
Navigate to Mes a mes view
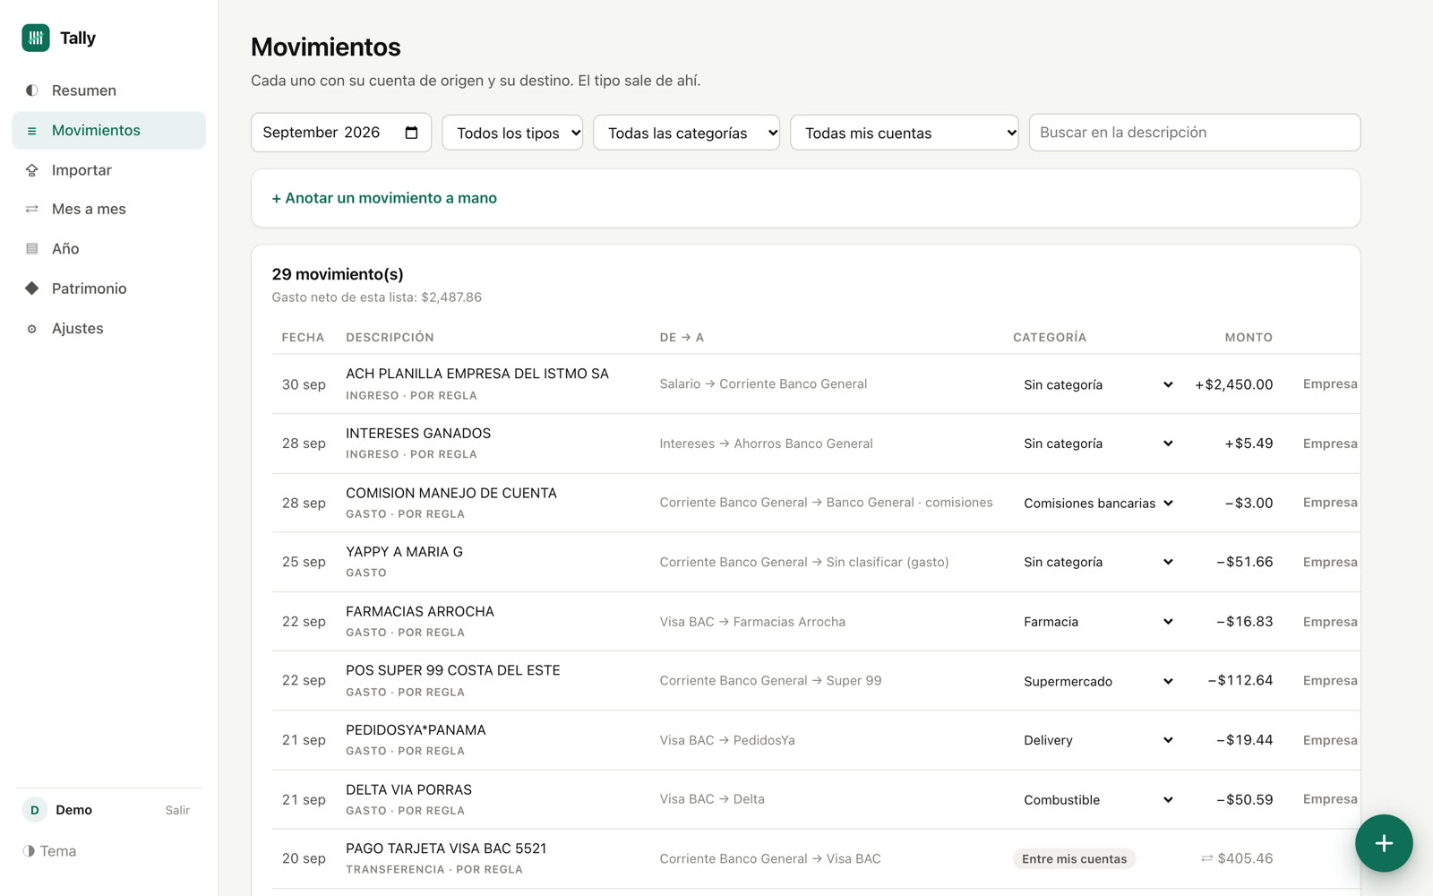108,209
